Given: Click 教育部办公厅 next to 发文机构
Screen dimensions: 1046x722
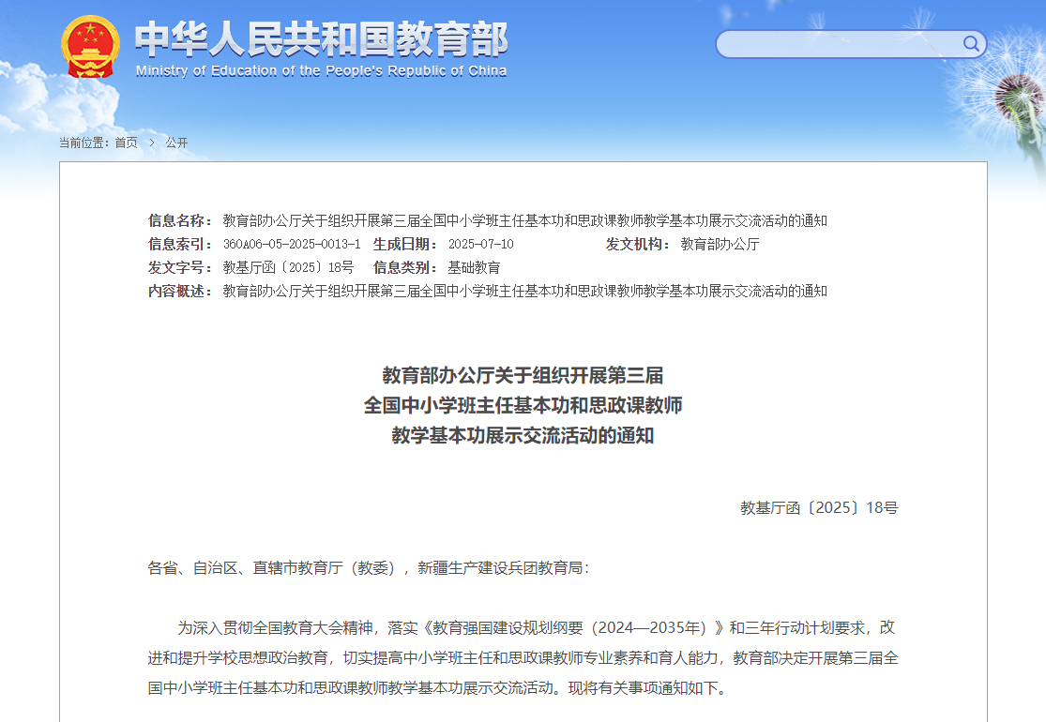Looking at the screenshot, I should pyautogui.click(x=720, y=245).
